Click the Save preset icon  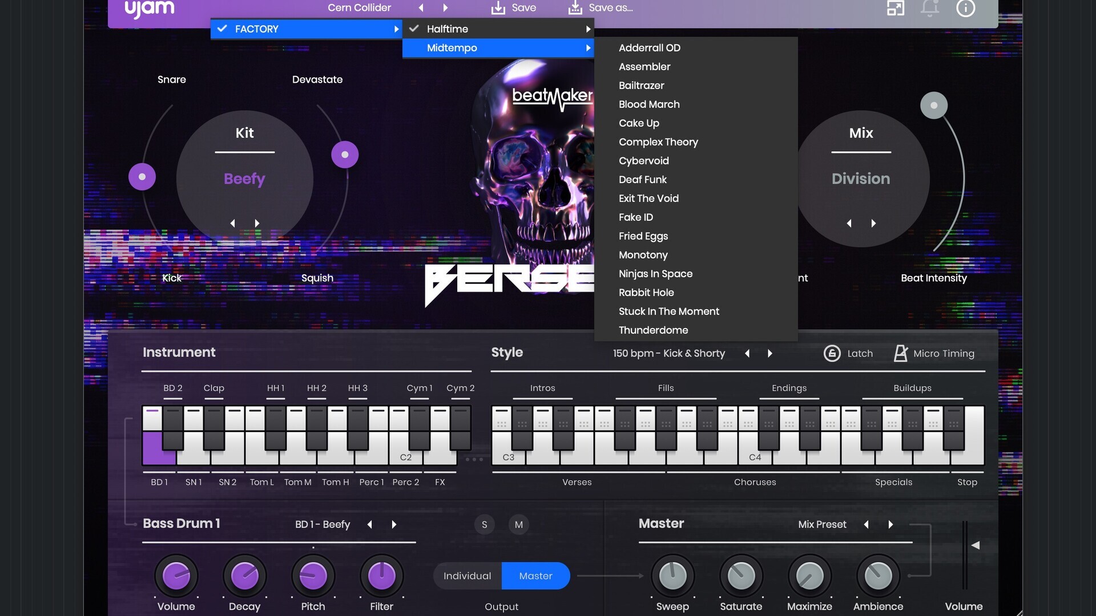click(x=498, y=7)
